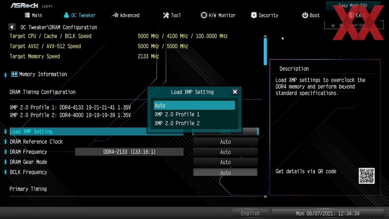Choose XMP 2.0 Profile 2 option
This screenshot has width=389, height=219.
(194, 123)
